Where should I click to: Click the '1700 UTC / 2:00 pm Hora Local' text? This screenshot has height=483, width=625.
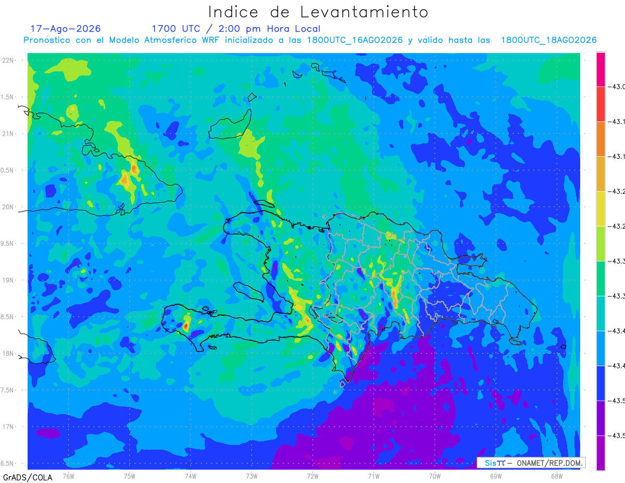(x=236, y=29)
